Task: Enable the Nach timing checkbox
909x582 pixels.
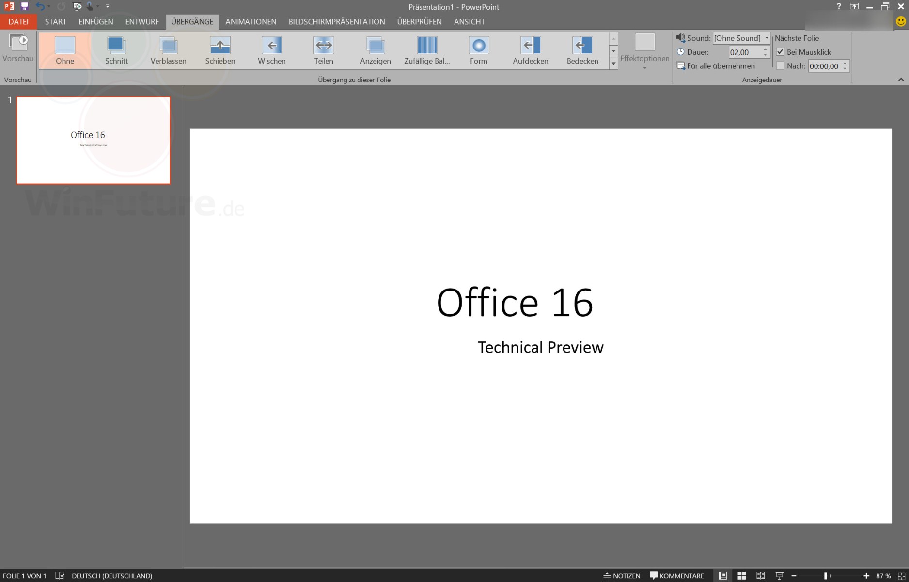Action: 780,66
